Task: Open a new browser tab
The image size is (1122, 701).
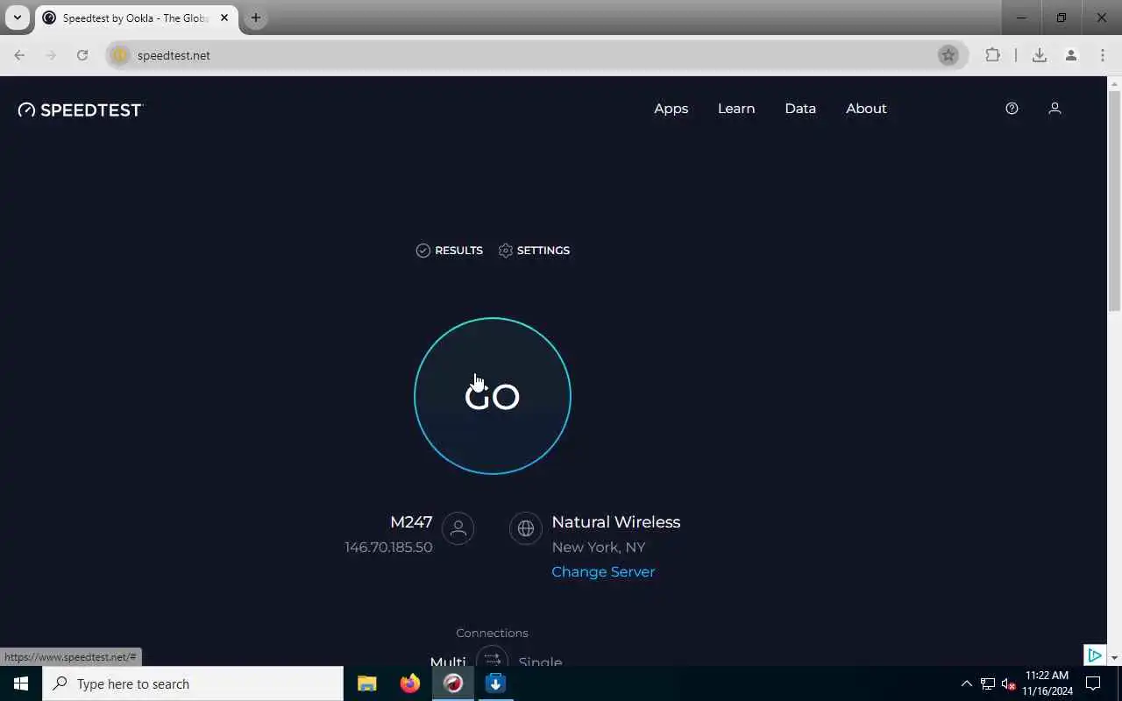Action: pos(255,18)
